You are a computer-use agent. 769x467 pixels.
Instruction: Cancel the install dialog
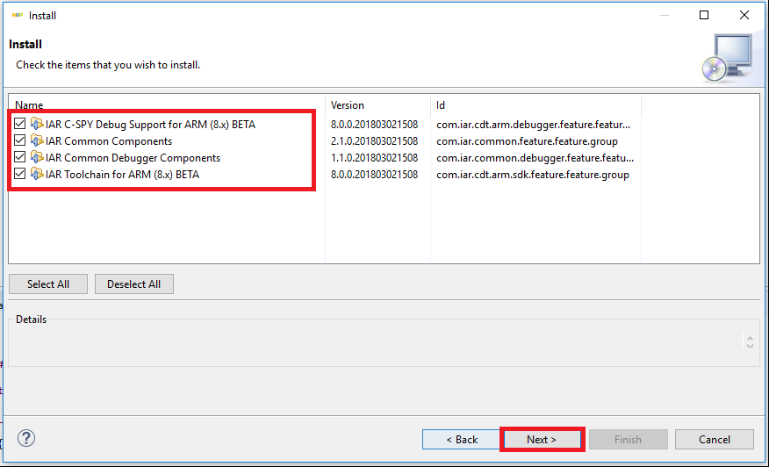point(714,439)
